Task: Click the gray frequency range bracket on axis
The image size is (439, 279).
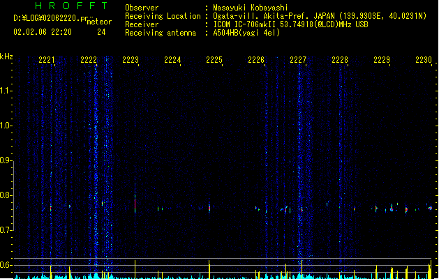Action: (x=13, y=195)
